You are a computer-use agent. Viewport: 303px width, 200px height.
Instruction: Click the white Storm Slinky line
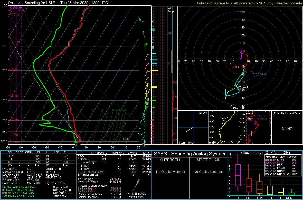(x=190, y=129)
